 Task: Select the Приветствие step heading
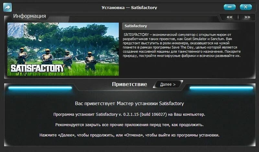(129, 84)
